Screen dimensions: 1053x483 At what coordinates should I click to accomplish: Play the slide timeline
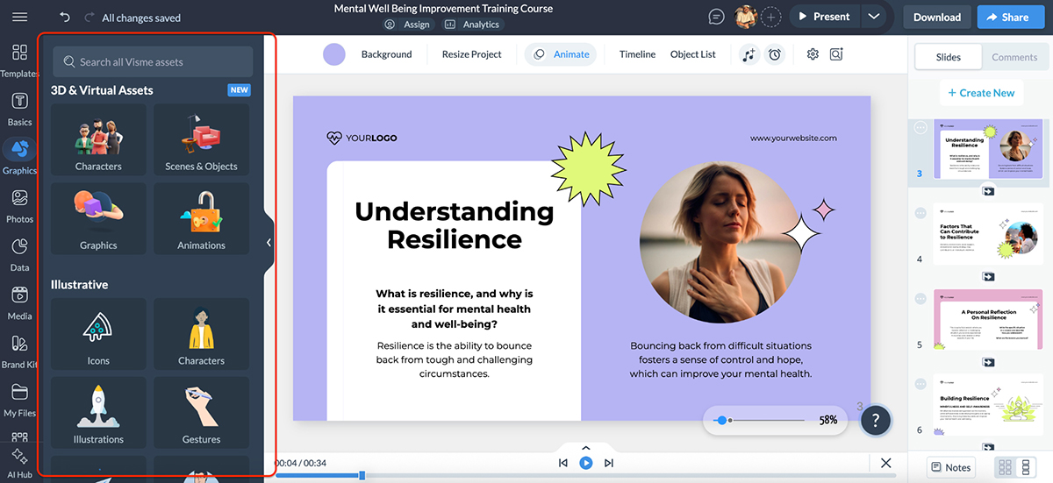[586, 463]
